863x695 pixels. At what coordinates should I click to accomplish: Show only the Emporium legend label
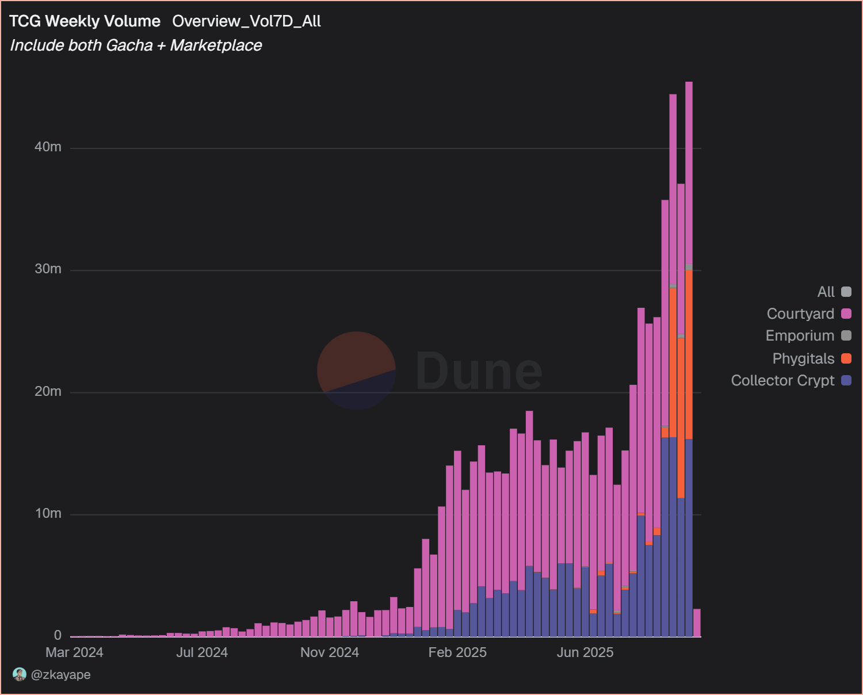[800, 335]
